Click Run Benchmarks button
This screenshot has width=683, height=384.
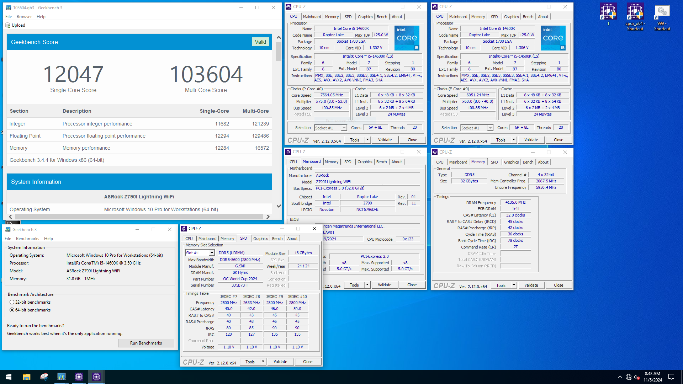coord(146,343)
